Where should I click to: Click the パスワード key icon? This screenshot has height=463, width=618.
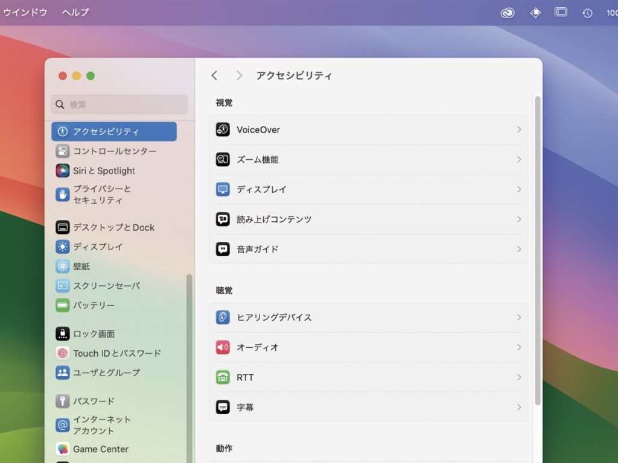pos(63,401)
